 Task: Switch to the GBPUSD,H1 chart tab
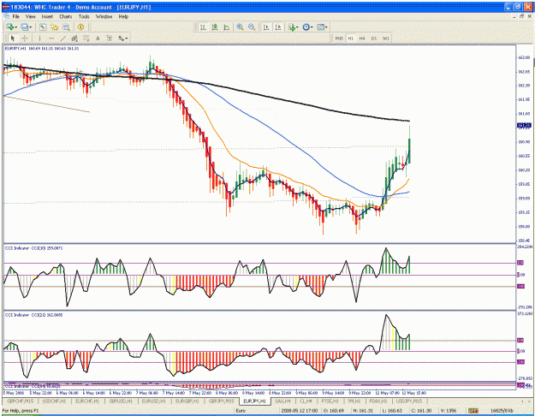121,401
